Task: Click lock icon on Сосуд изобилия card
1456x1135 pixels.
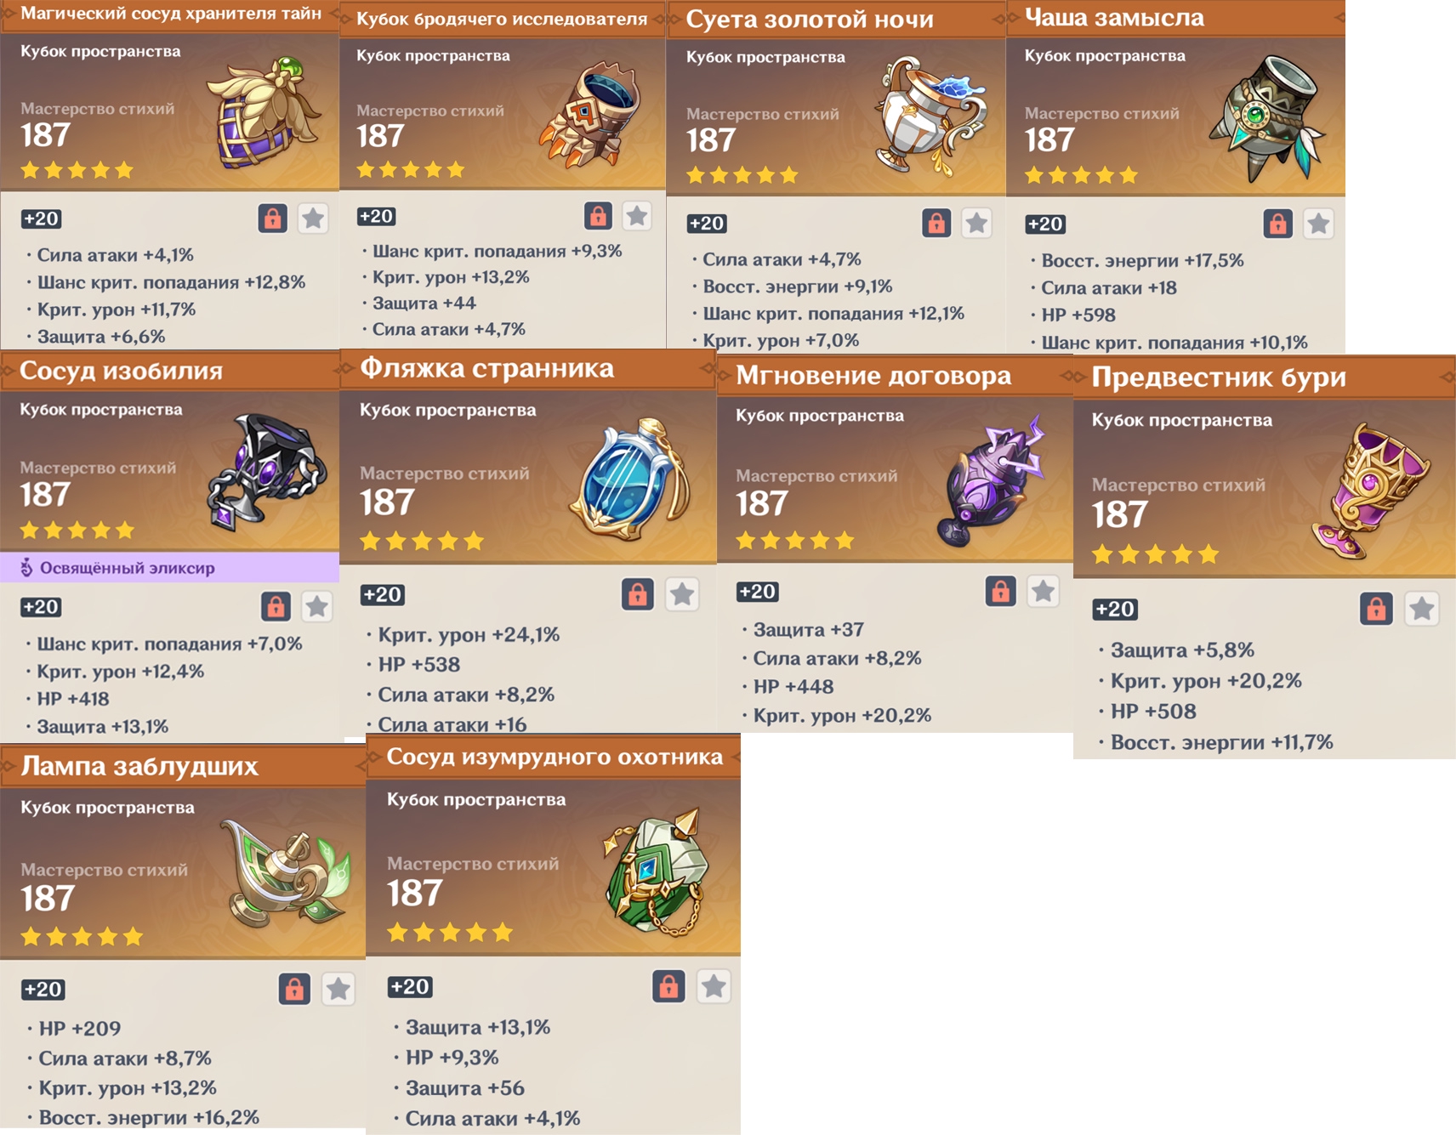Action: [276, 606]
